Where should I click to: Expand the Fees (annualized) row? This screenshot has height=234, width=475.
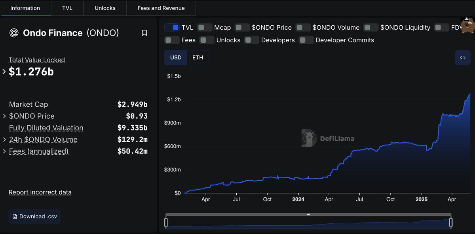pos(4,151)
